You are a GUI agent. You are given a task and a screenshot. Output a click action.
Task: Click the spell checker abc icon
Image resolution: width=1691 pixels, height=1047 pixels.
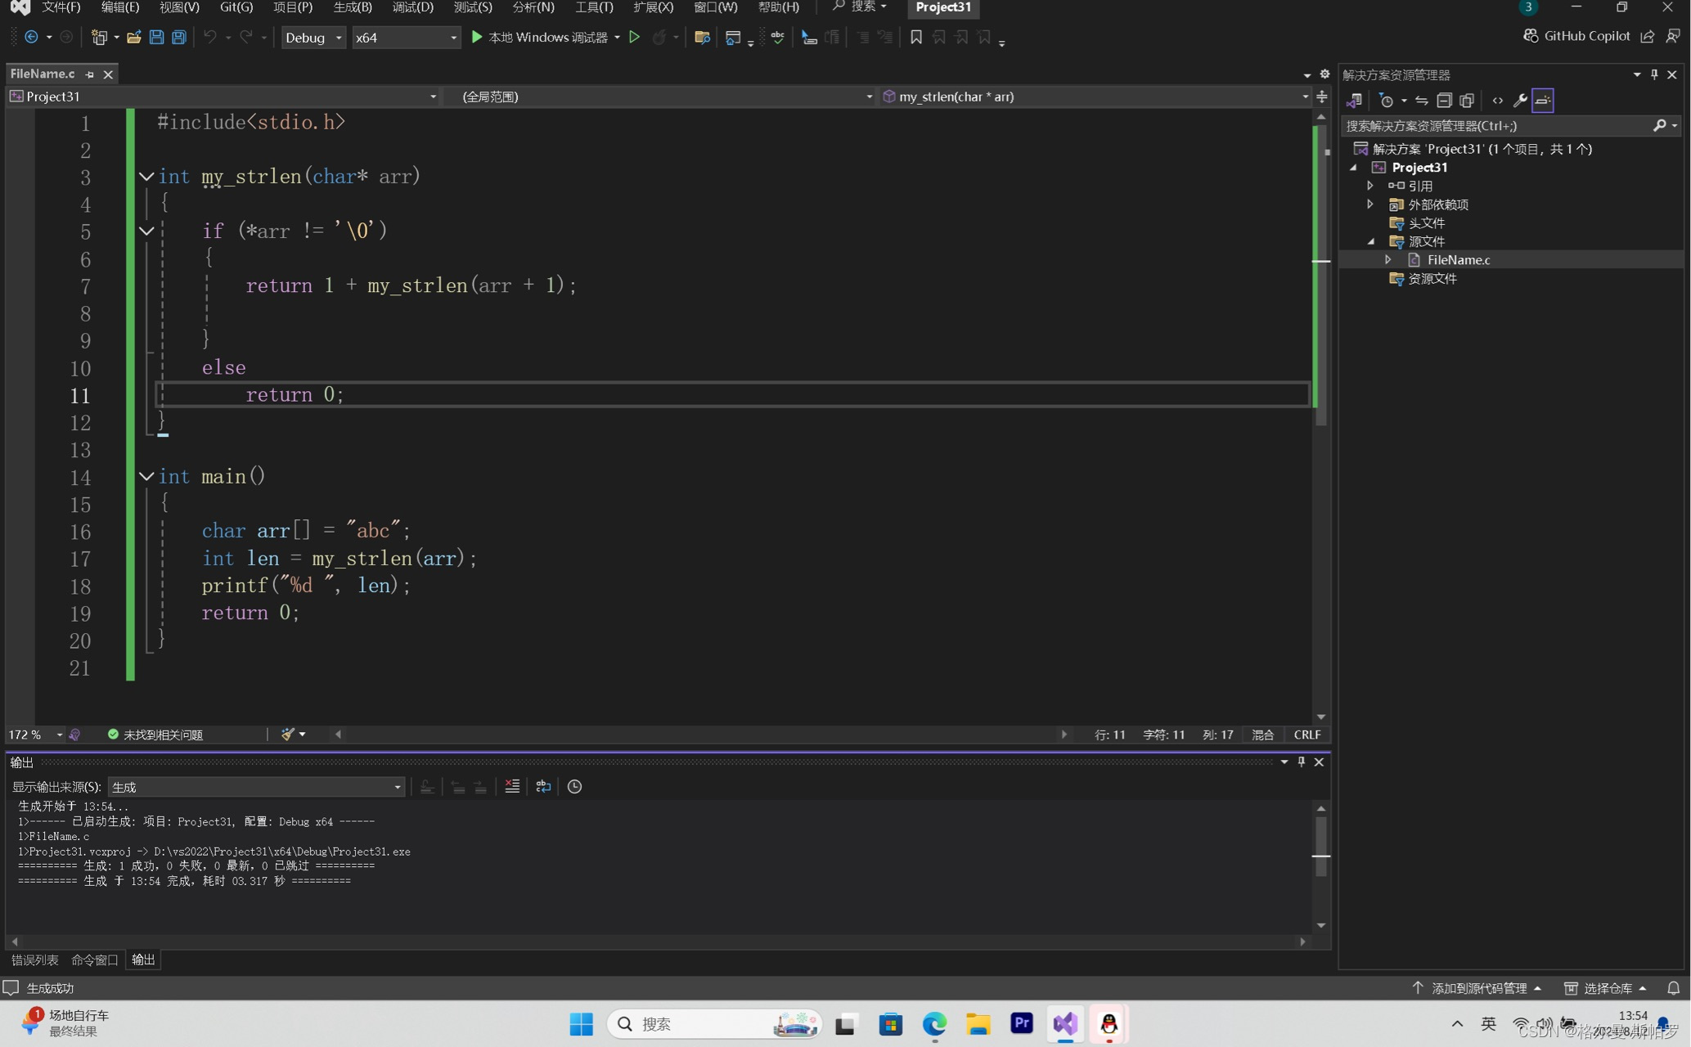tap(777, 37)
